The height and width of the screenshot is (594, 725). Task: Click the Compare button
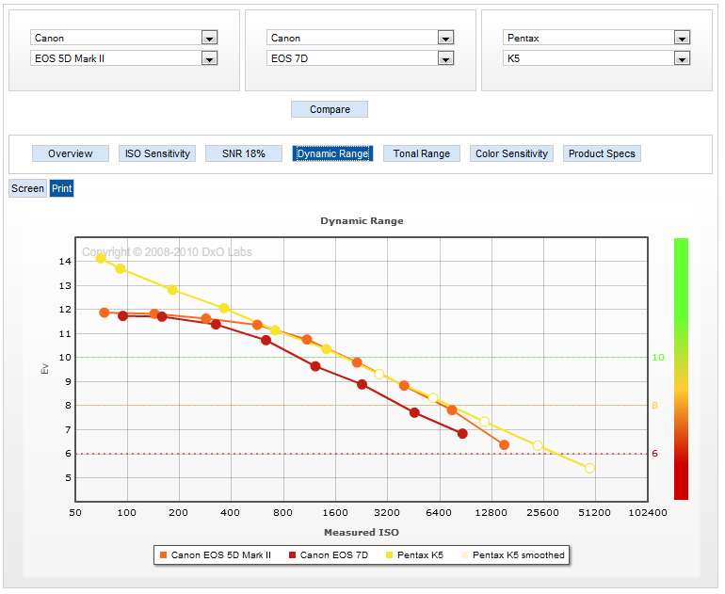[330, 109]
